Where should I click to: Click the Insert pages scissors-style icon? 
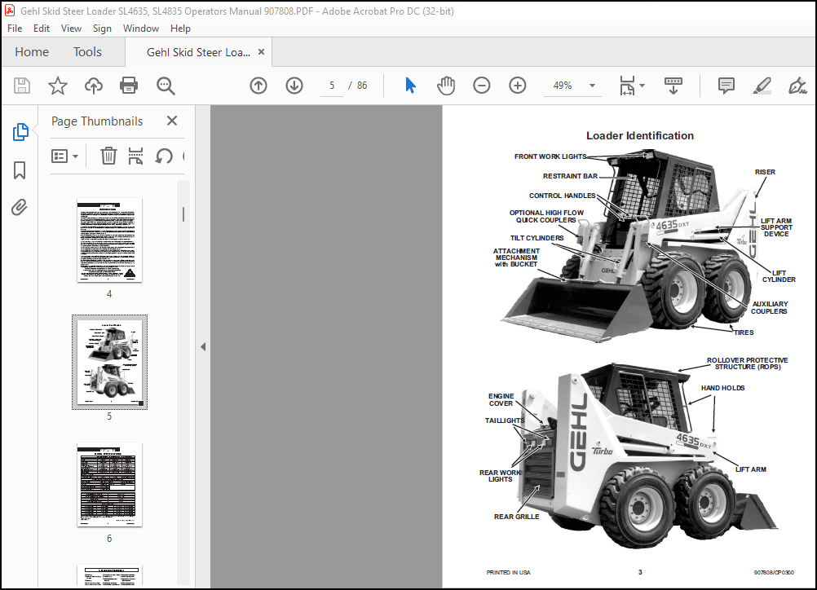[136, 156]
